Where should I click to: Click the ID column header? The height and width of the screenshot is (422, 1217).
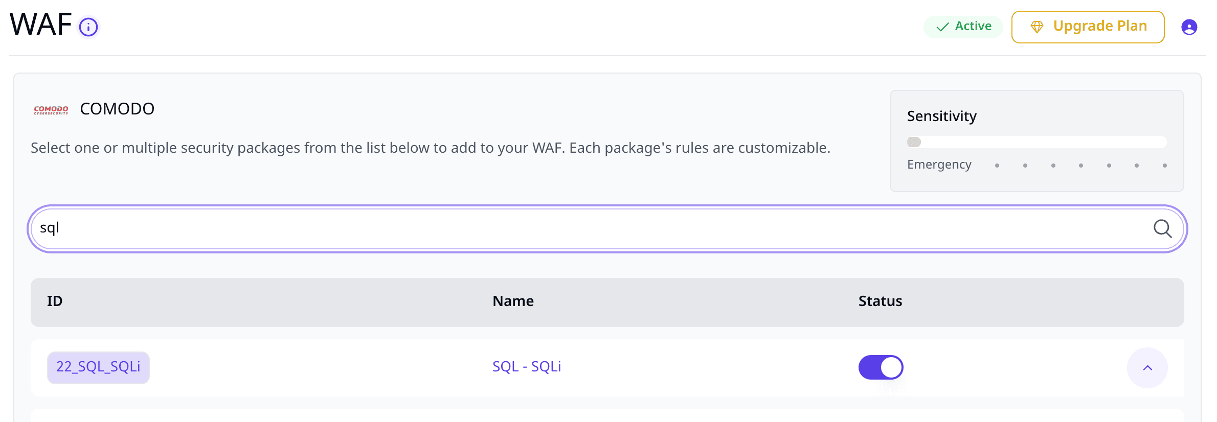[x=55, y=301]
